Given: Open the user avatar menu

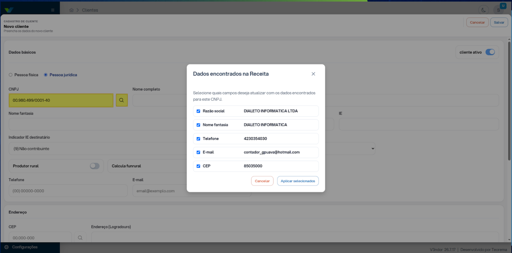Looking at the screenshot, I should coord(498,10).
